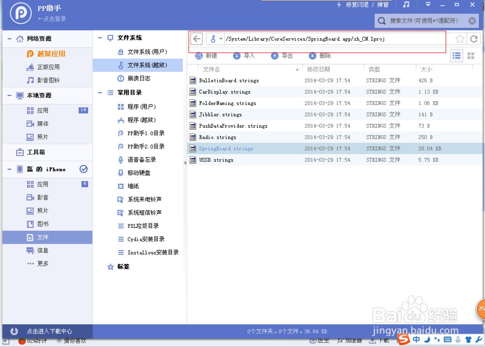Click the magnifier search icon

(x=382, y=21)
